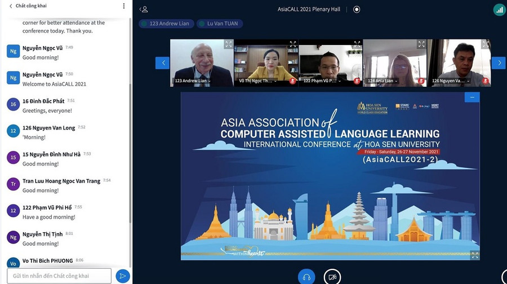Fullscreen Andrew Lian's webcam
Image resolution: width=507 pixels, height=284 pixels.
pos(229,45)
